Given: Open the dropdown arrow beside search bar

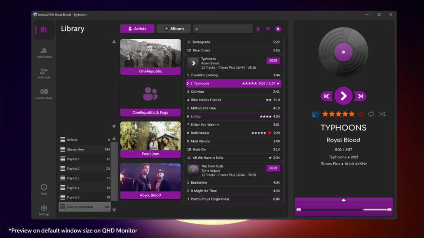Looking at the screenshot, I should tap(268, 29).
